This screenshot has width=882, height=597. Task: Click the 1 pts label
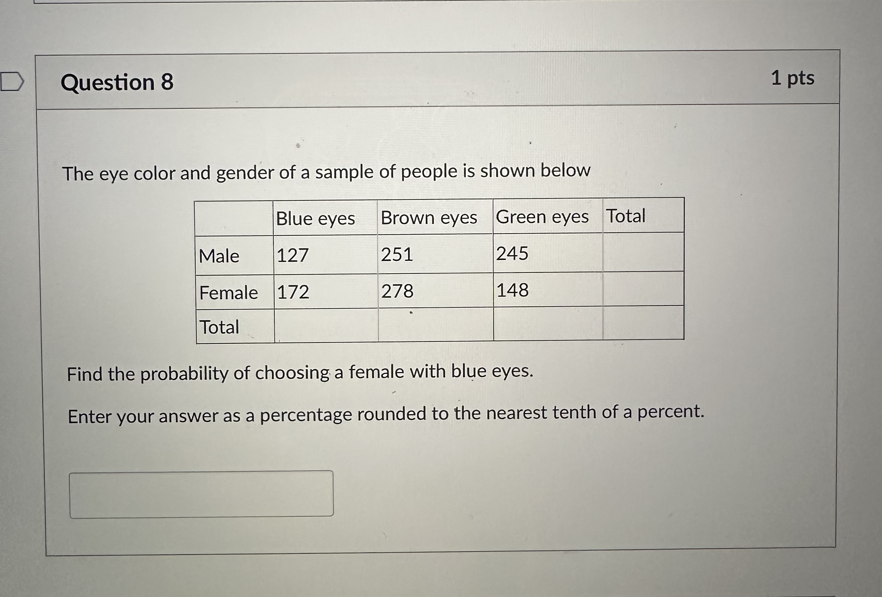[x=792, y=78]
